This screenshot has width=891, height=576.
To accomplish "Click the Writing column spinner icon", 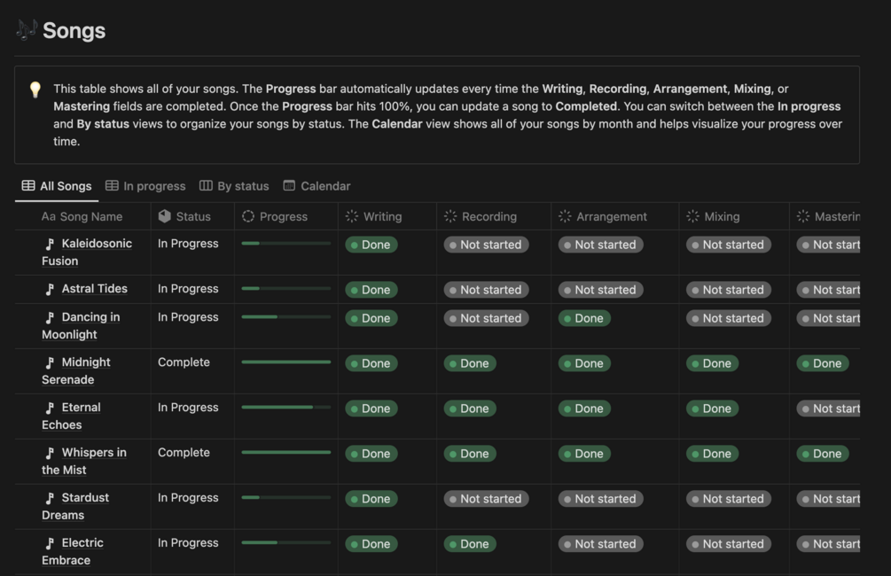I will (x=352, y=216).
